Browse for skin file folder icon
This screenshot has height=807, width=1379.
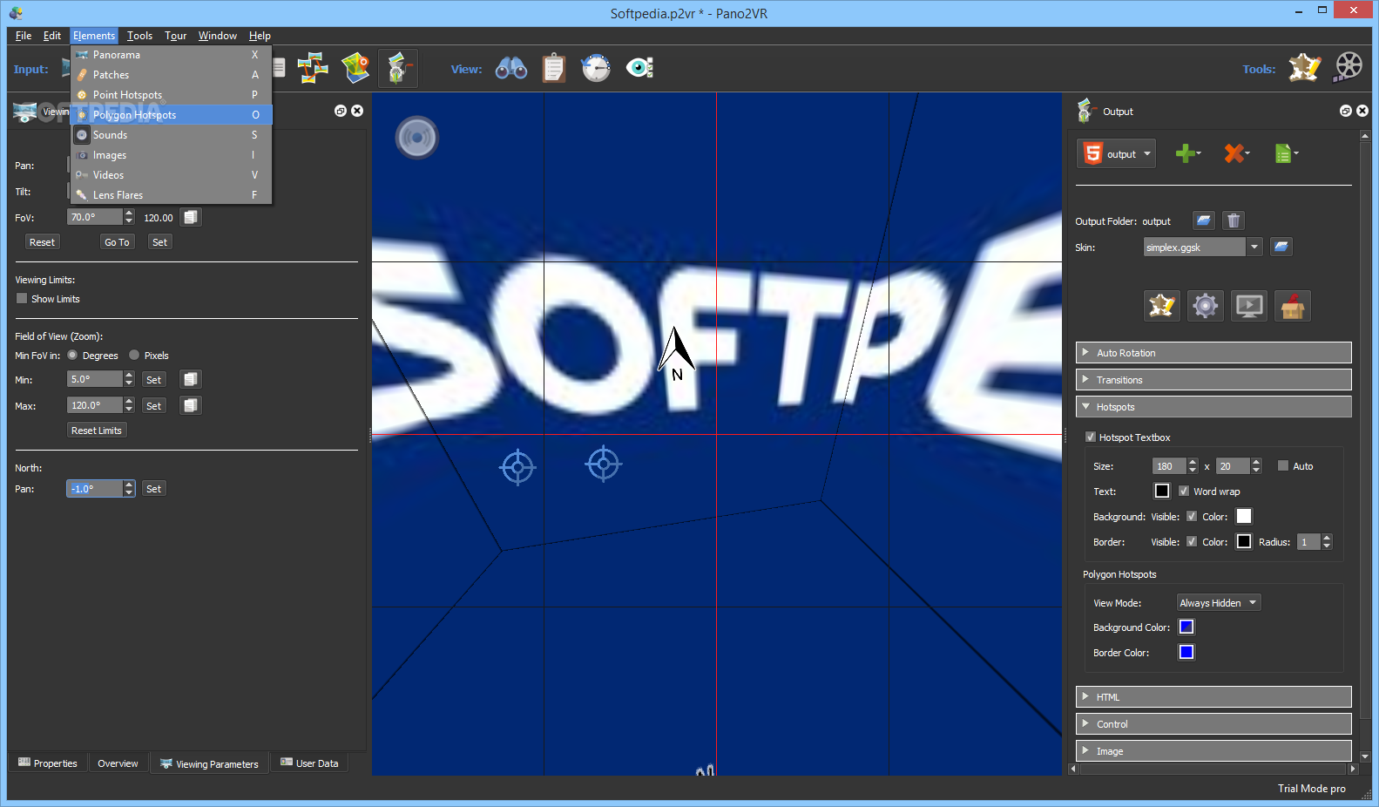point(1281,247)
